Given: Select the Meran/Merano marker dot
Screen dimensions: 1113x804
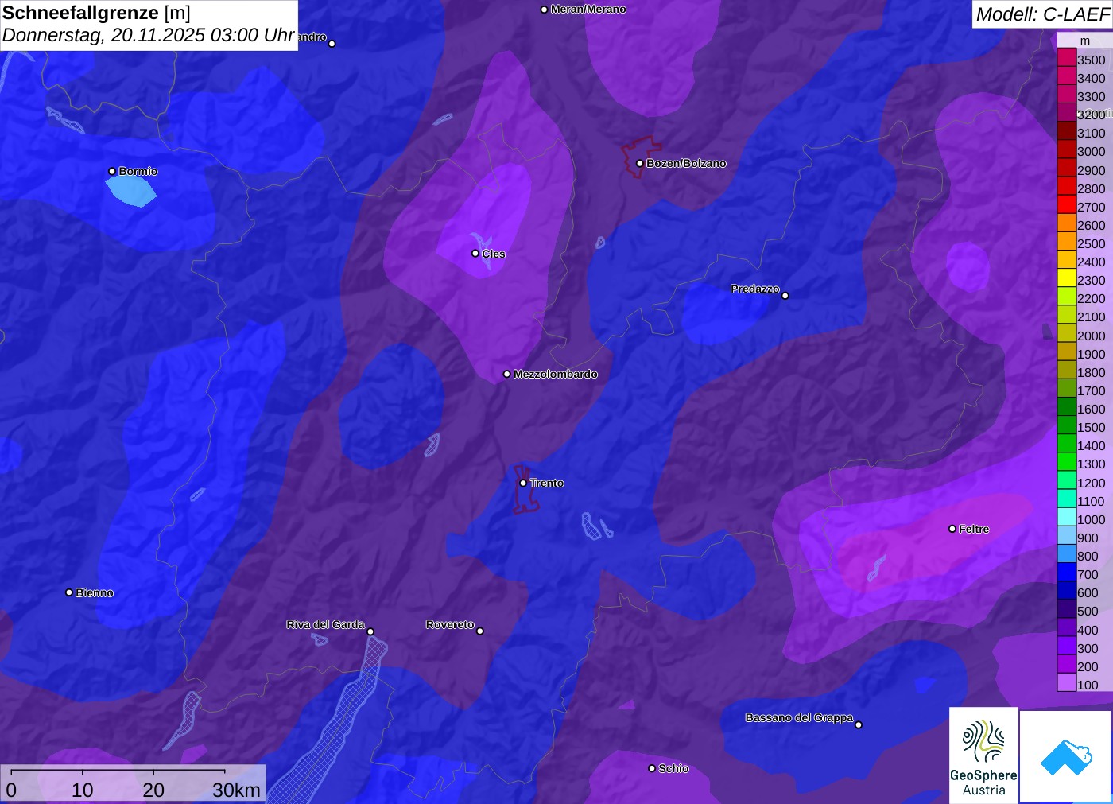Looking at the screenshot, I should tap(544, 10).
